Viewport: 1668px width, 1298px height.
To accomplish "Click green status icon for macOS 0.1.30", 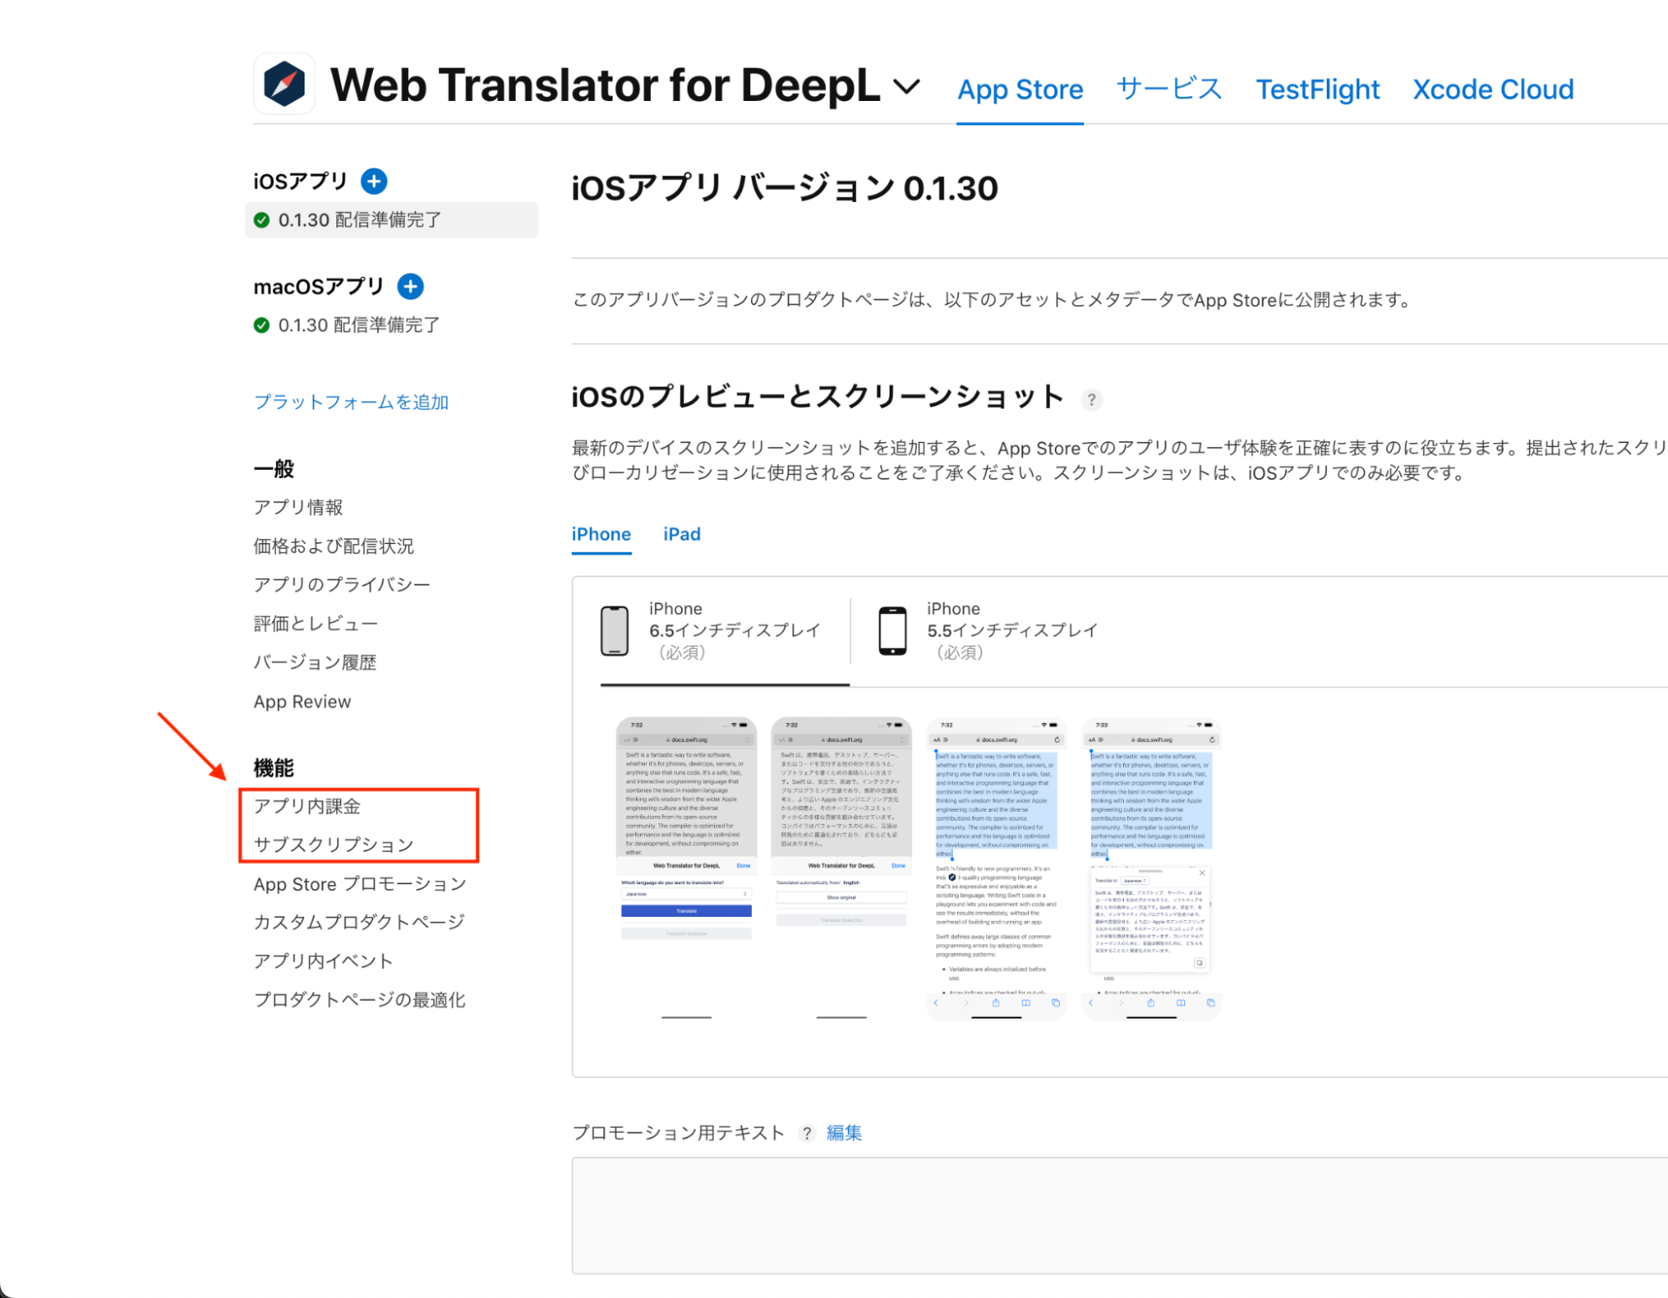I will click(262, 325).
